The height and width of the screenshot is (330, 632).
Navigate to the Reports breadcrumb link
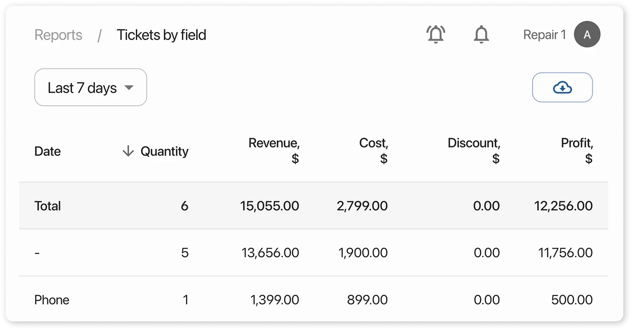pos(58,35)
